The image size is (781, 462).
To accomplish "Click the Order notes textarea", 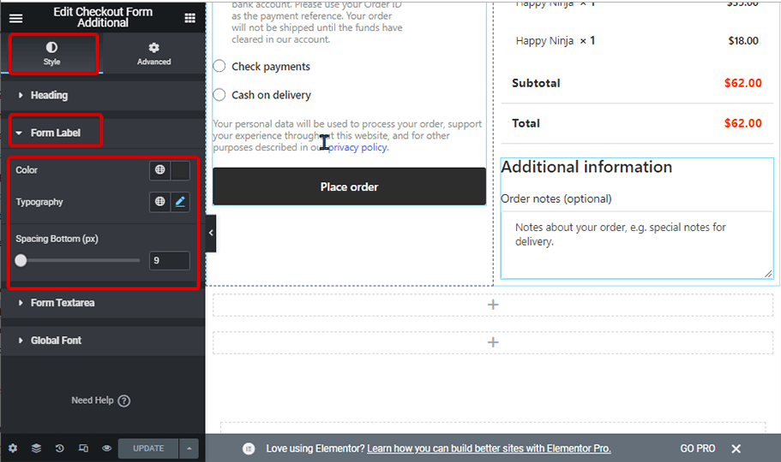I will click(x=637, y=246).
